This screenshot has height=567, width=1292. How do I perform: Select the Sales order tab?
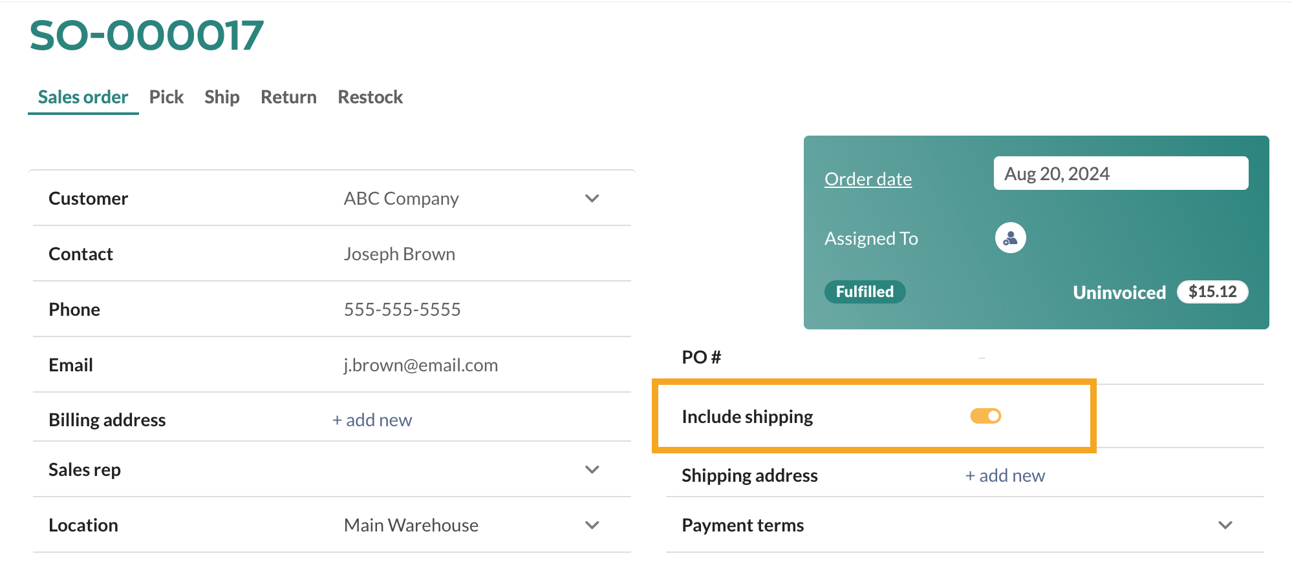click(83, 97)
